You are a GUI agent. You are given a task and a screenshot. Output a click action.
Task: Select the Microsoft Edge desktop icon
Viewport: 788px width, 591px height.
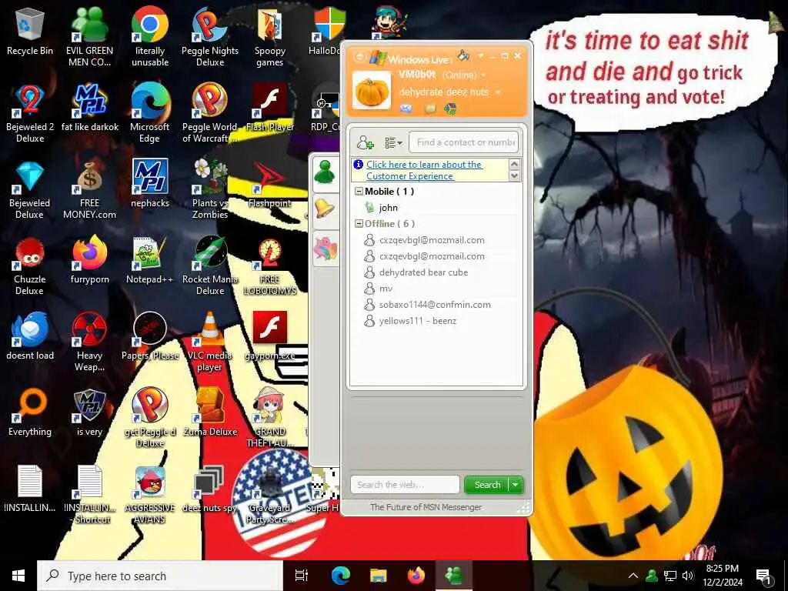click(150, 114)
